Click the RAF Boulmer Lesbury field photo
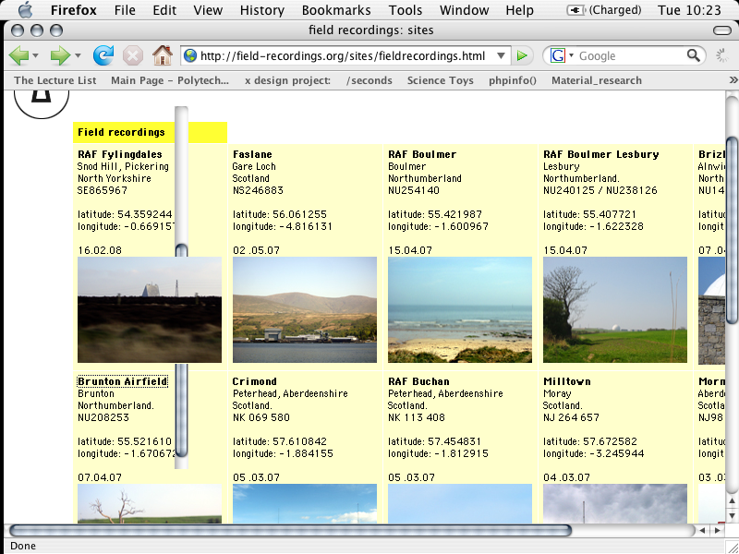 click(x=615, y=309)
